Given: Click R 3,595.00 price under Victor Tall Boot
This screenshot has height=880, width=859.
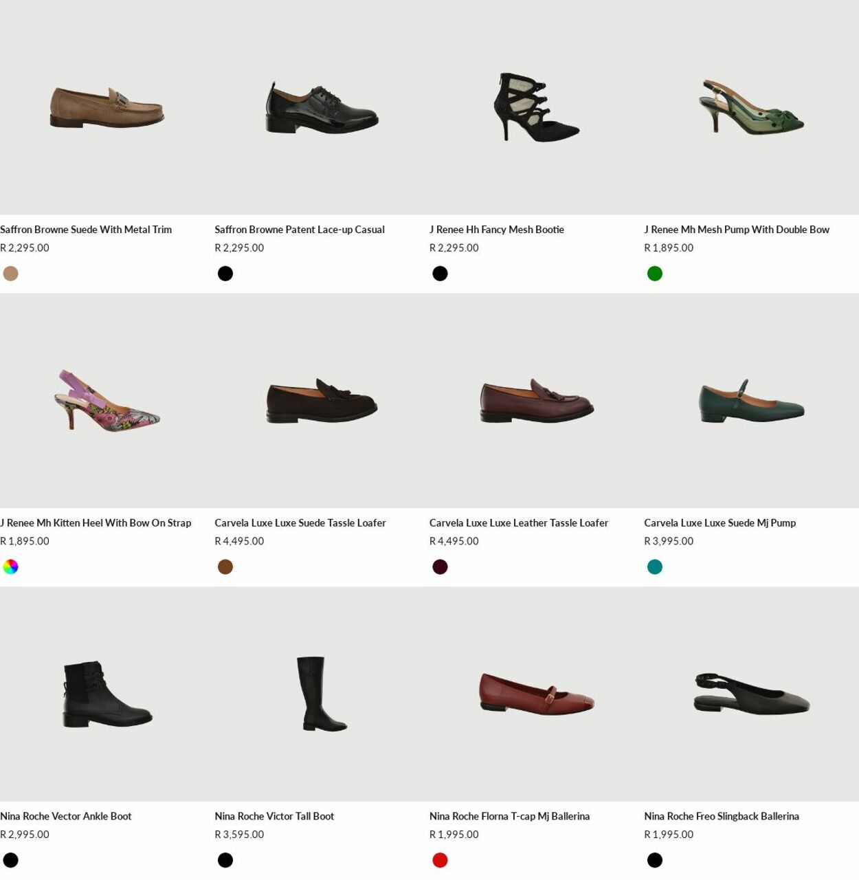Looking at the screenshot, I should (239, 835).
